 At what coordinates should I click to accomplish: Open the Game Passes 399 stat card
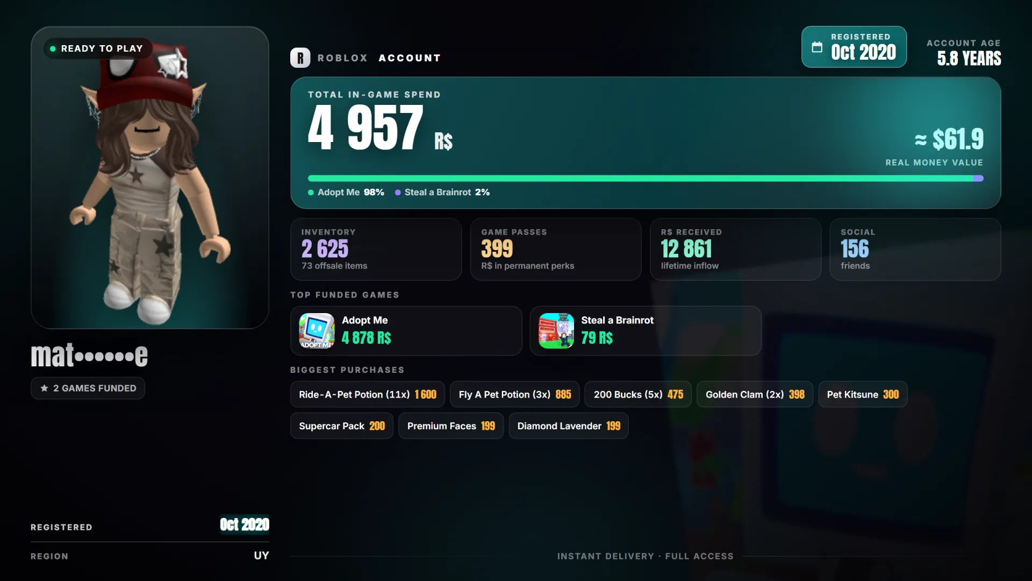coord(556,249)
